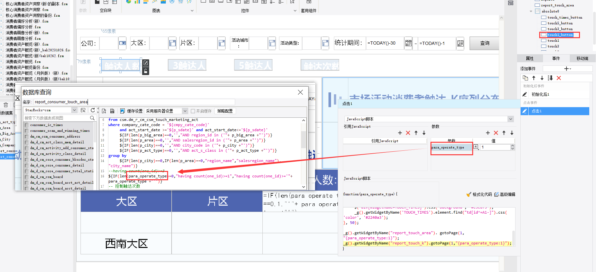Expand the 控件 toolbar group arrow

pyautogui.click(x=295, y=11)
